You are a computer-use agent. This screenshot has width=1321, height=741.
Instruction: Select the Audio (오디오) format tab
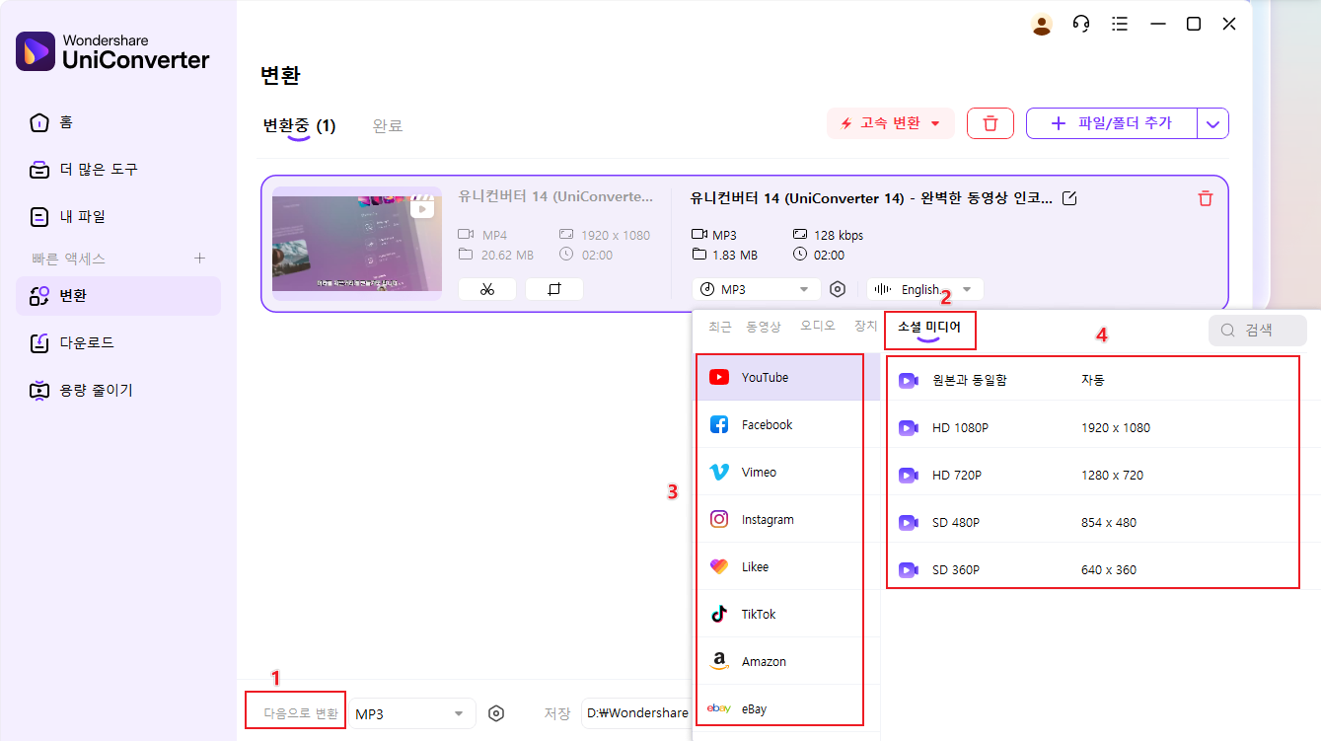(817, 327)
